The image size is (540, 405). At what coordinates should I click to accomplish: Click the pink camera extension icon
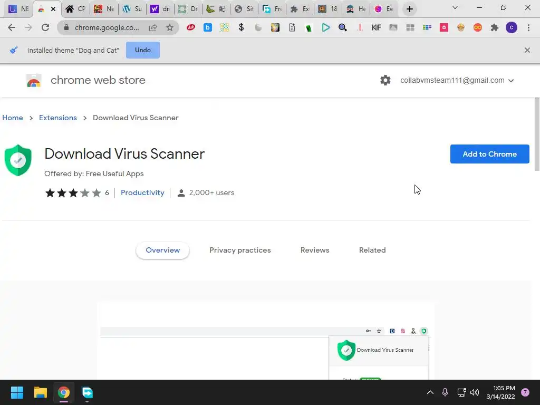click(443, 27)
